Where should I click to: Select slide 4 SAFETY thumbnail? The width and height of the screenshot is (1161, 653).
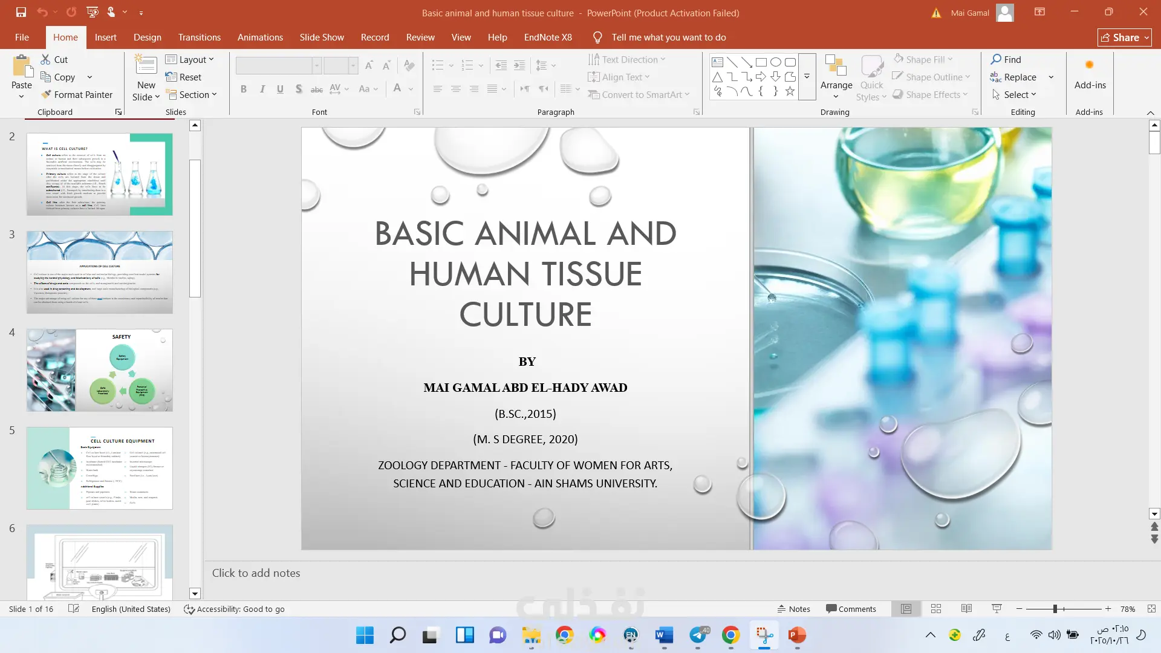pyautogui.click(x=99, y=370)
